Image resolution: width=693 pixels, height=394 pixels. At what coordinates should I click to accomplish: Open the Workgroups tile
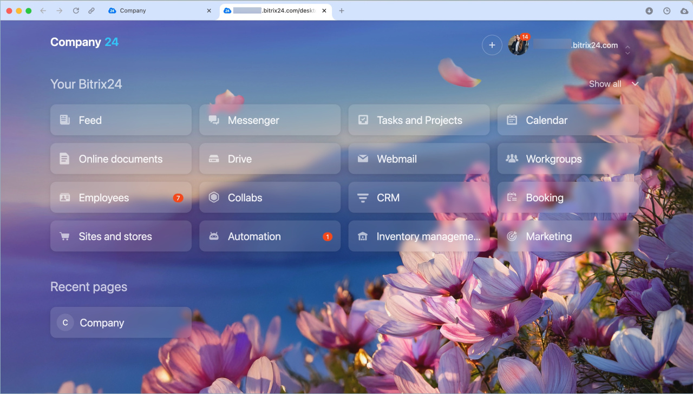(568, 159)
